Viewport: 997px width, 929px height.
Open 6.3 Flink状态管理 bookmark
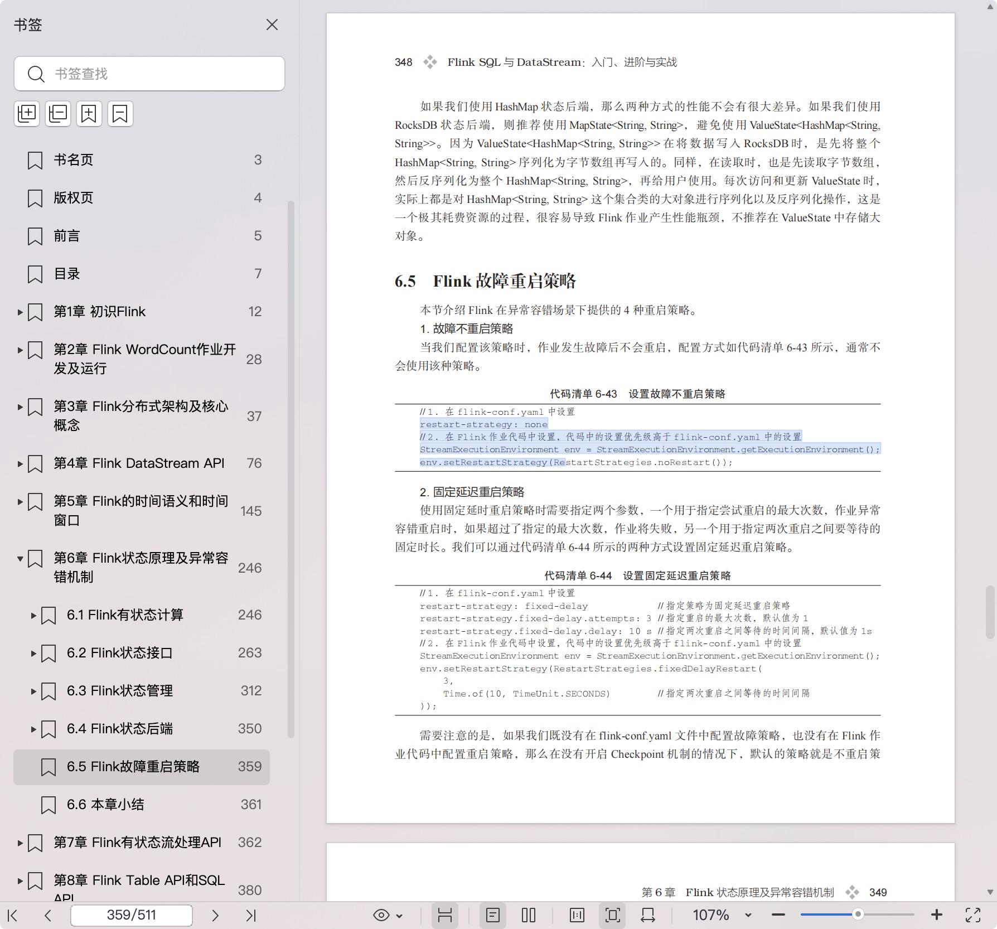pyautogui.click(x=120, y=691)
